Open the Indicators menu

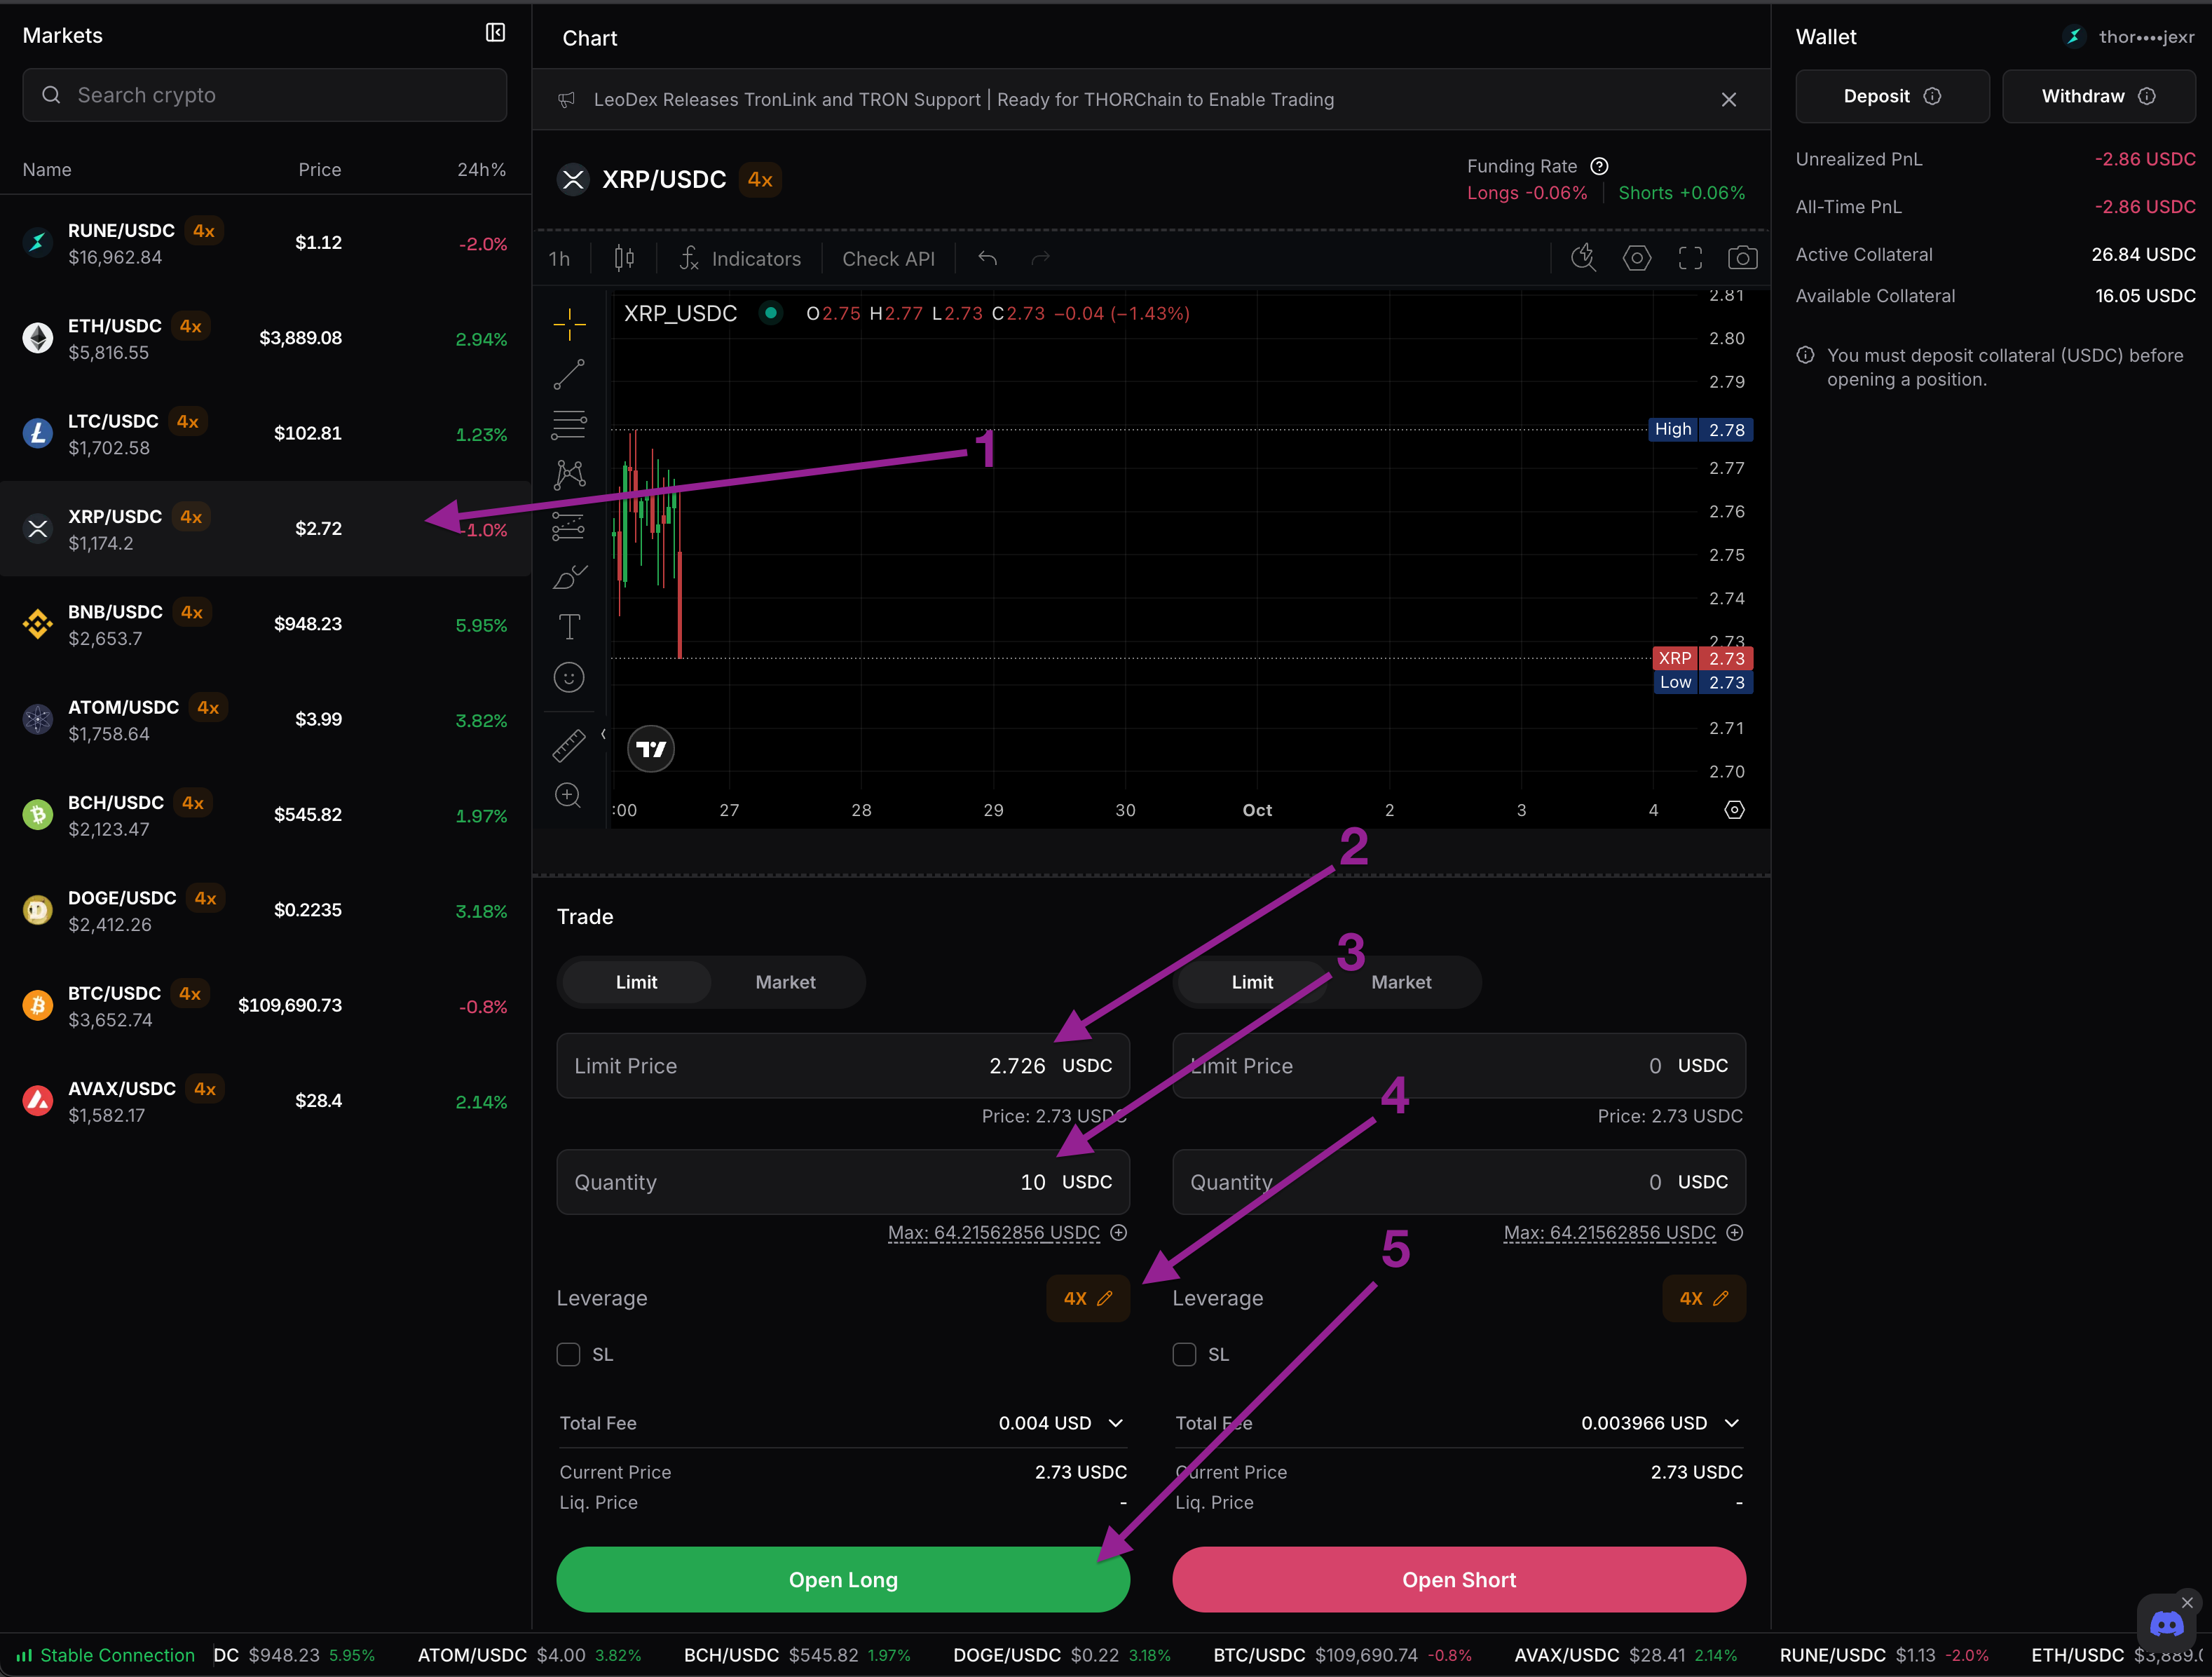click(x=741, y=259)
